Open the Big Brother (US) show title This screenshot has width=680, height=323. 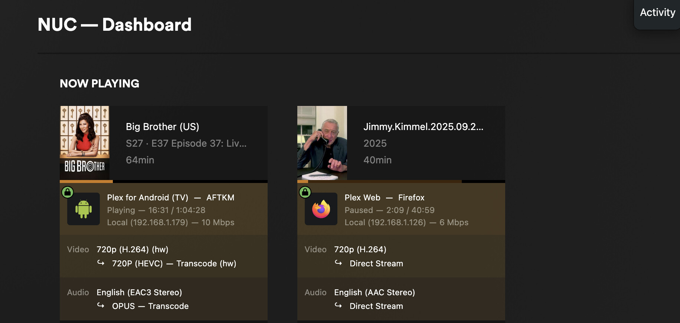click(x=162, y=127)
